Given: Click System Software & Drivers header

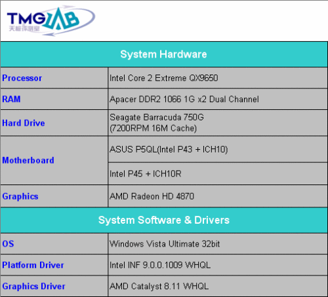Looking at the screenshot, I should coord(164,220).
